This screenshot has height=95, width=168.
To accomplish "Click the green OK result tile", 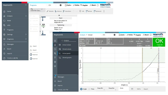I will pos(159,42).
